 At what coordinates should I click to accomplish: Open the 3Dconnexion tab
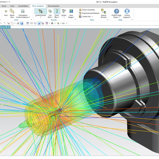coord(54,6)
